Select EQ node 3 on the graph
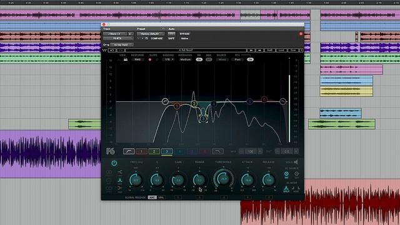The width and height of the screenshot is (400, 225). tap(203, 119)
